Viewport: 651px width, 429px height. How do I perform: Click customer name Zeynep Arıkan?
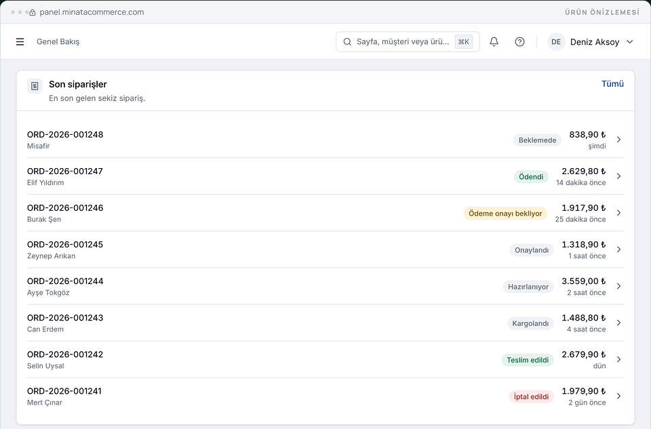tap(51, 256)
